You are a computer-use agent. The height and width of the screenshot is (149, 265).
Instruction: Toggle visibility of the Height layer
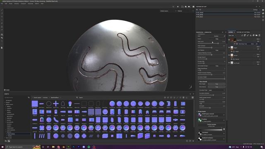point(229,48)
